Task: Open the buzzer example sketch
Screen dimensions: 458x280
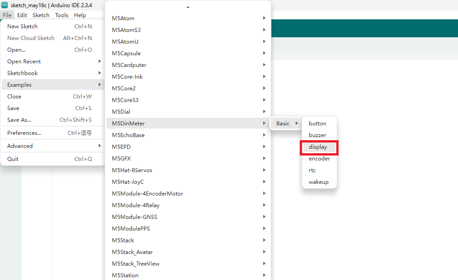Action: coord(319,135)
